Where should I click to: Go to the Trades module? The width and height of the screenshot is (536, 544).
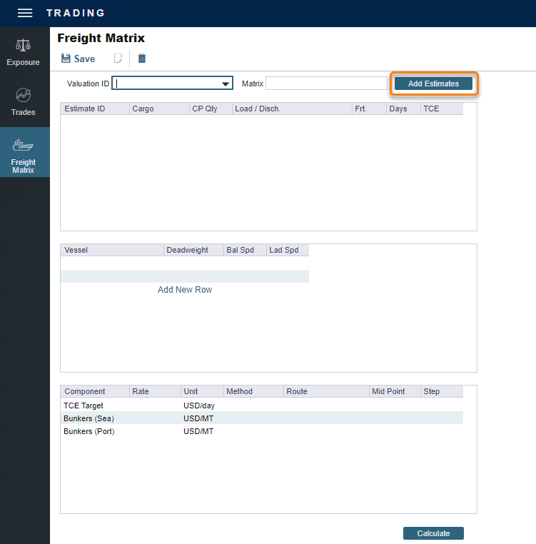pos(24,102)
